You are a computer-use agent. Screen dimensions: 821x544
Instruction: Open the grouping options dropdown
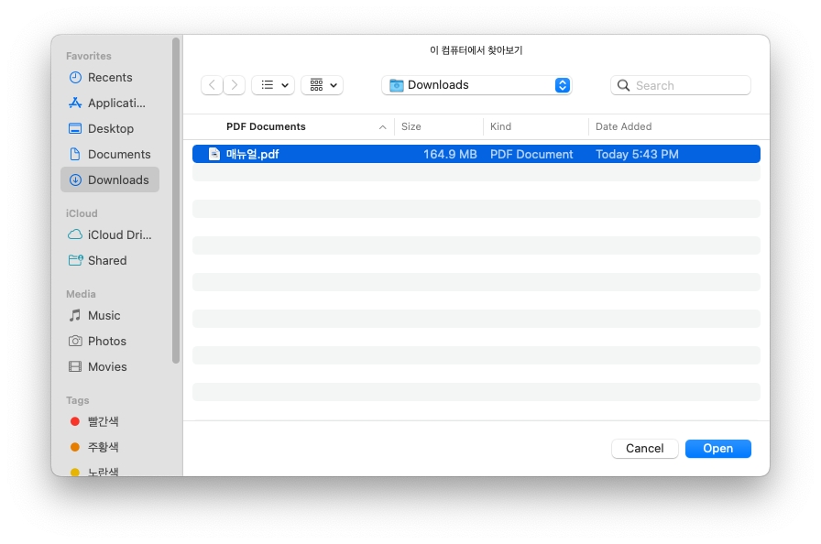[x=322, y=85]
